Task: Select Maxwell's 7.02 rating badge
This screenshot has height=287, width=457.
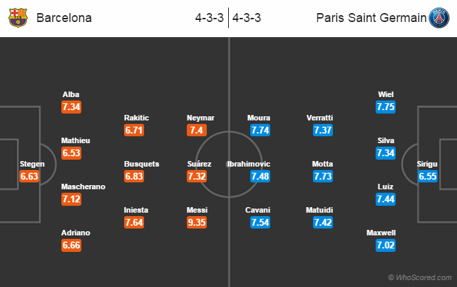Action: [385, 245]
